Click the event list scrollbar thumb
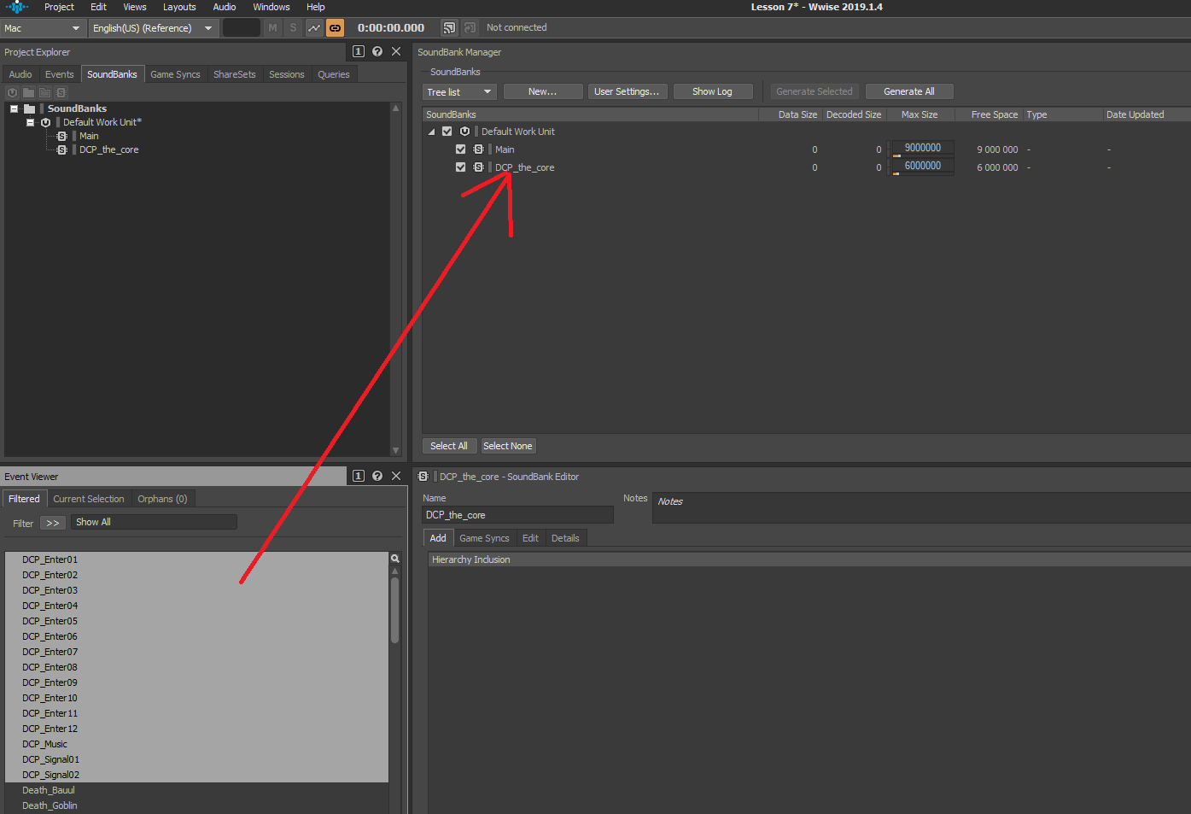 [x=394, y=610]
